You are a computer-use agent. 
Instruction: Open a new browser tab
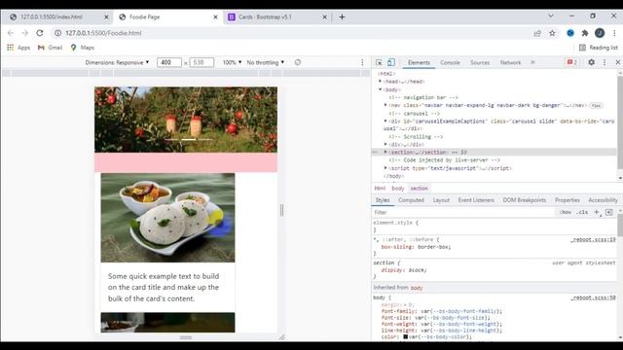[342, 17]
